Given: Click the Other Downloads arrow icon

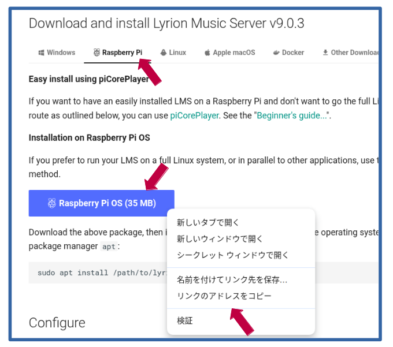Looking at the screenshot, I should (x=325, y=53).
